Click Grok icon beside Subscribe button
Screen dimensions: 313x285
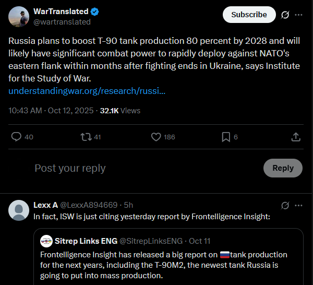tap(285, 15)
